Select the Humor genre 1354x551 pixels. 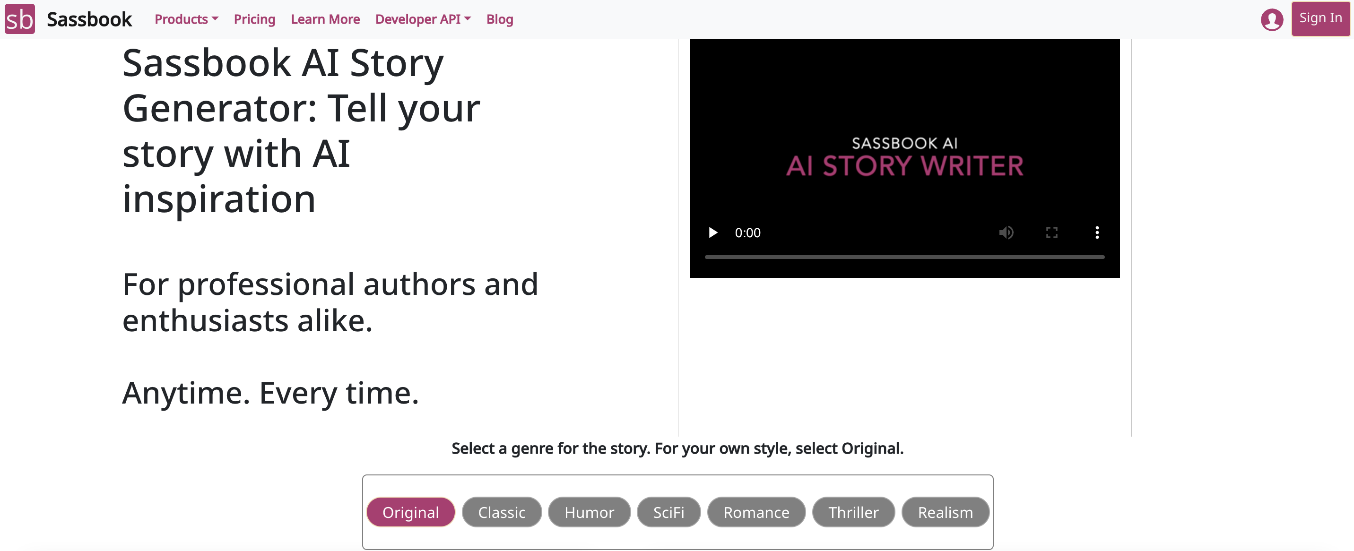click(x=589, y=512)
